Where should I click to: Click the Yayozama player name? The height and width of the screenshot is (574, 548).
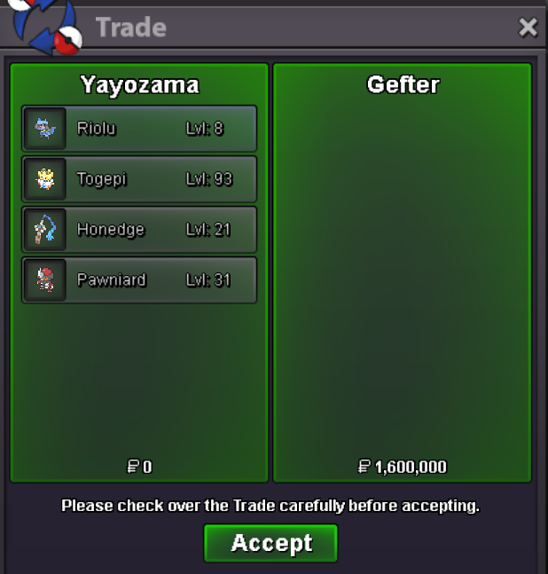pos(139,85)
